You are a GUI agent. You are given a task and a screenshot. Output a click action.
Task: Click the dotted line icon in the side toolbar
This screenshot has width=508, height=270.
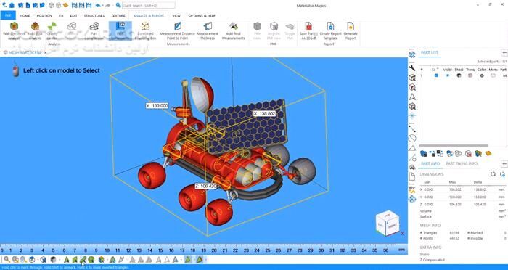[411, 128]
